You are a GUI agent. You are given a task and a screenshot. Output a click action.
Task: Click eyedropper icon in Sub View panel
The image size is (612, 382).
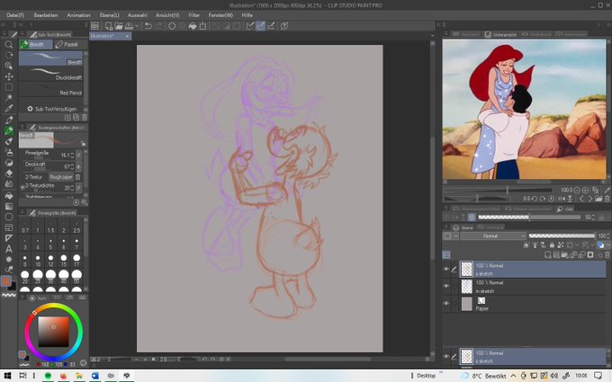[x=607, y=191]
